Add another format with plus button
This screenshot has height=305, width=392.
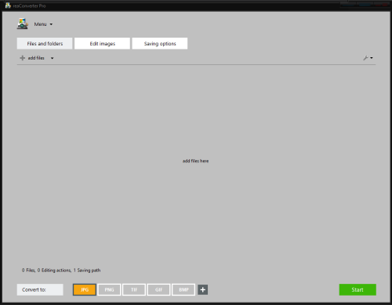[x=203, y=289]
